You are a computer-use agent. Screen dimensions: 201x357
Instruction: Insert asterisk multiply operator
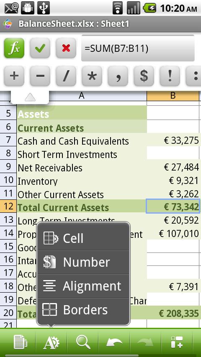[92, 76]
